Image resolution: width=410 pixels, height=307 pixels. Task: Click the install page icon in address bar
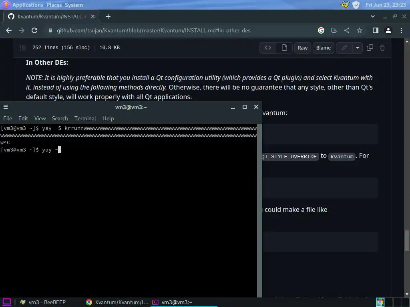pos(334,30)
